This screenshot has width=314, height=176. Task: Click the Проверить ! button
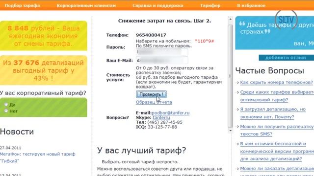(152, 94)
